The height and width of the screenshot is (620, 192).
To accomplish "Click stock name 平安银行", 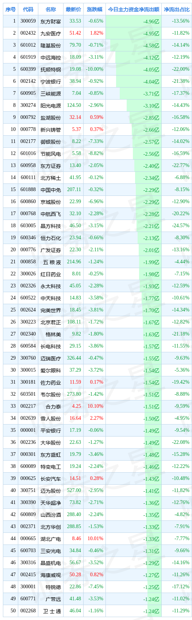I will tap(51, 431).
